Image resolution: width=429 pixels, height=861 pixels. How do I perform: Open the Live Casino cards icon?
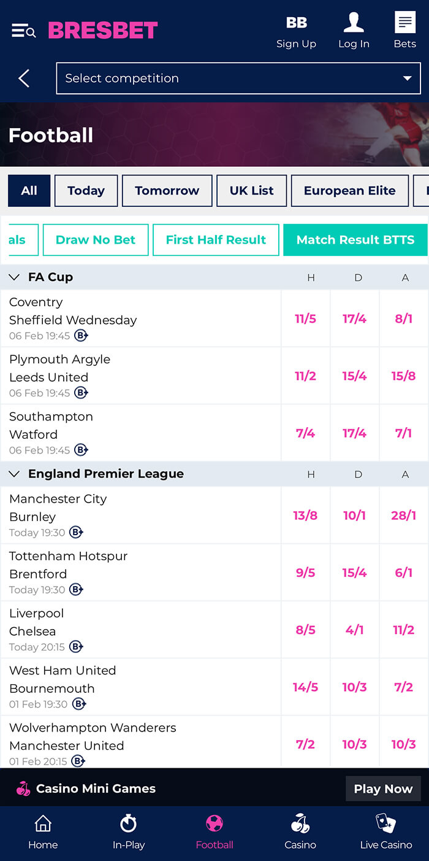386,823
